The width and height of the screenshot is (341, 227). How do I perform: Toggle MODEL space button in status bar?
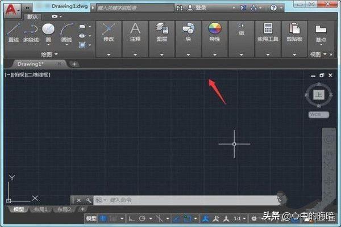point(91,218)
